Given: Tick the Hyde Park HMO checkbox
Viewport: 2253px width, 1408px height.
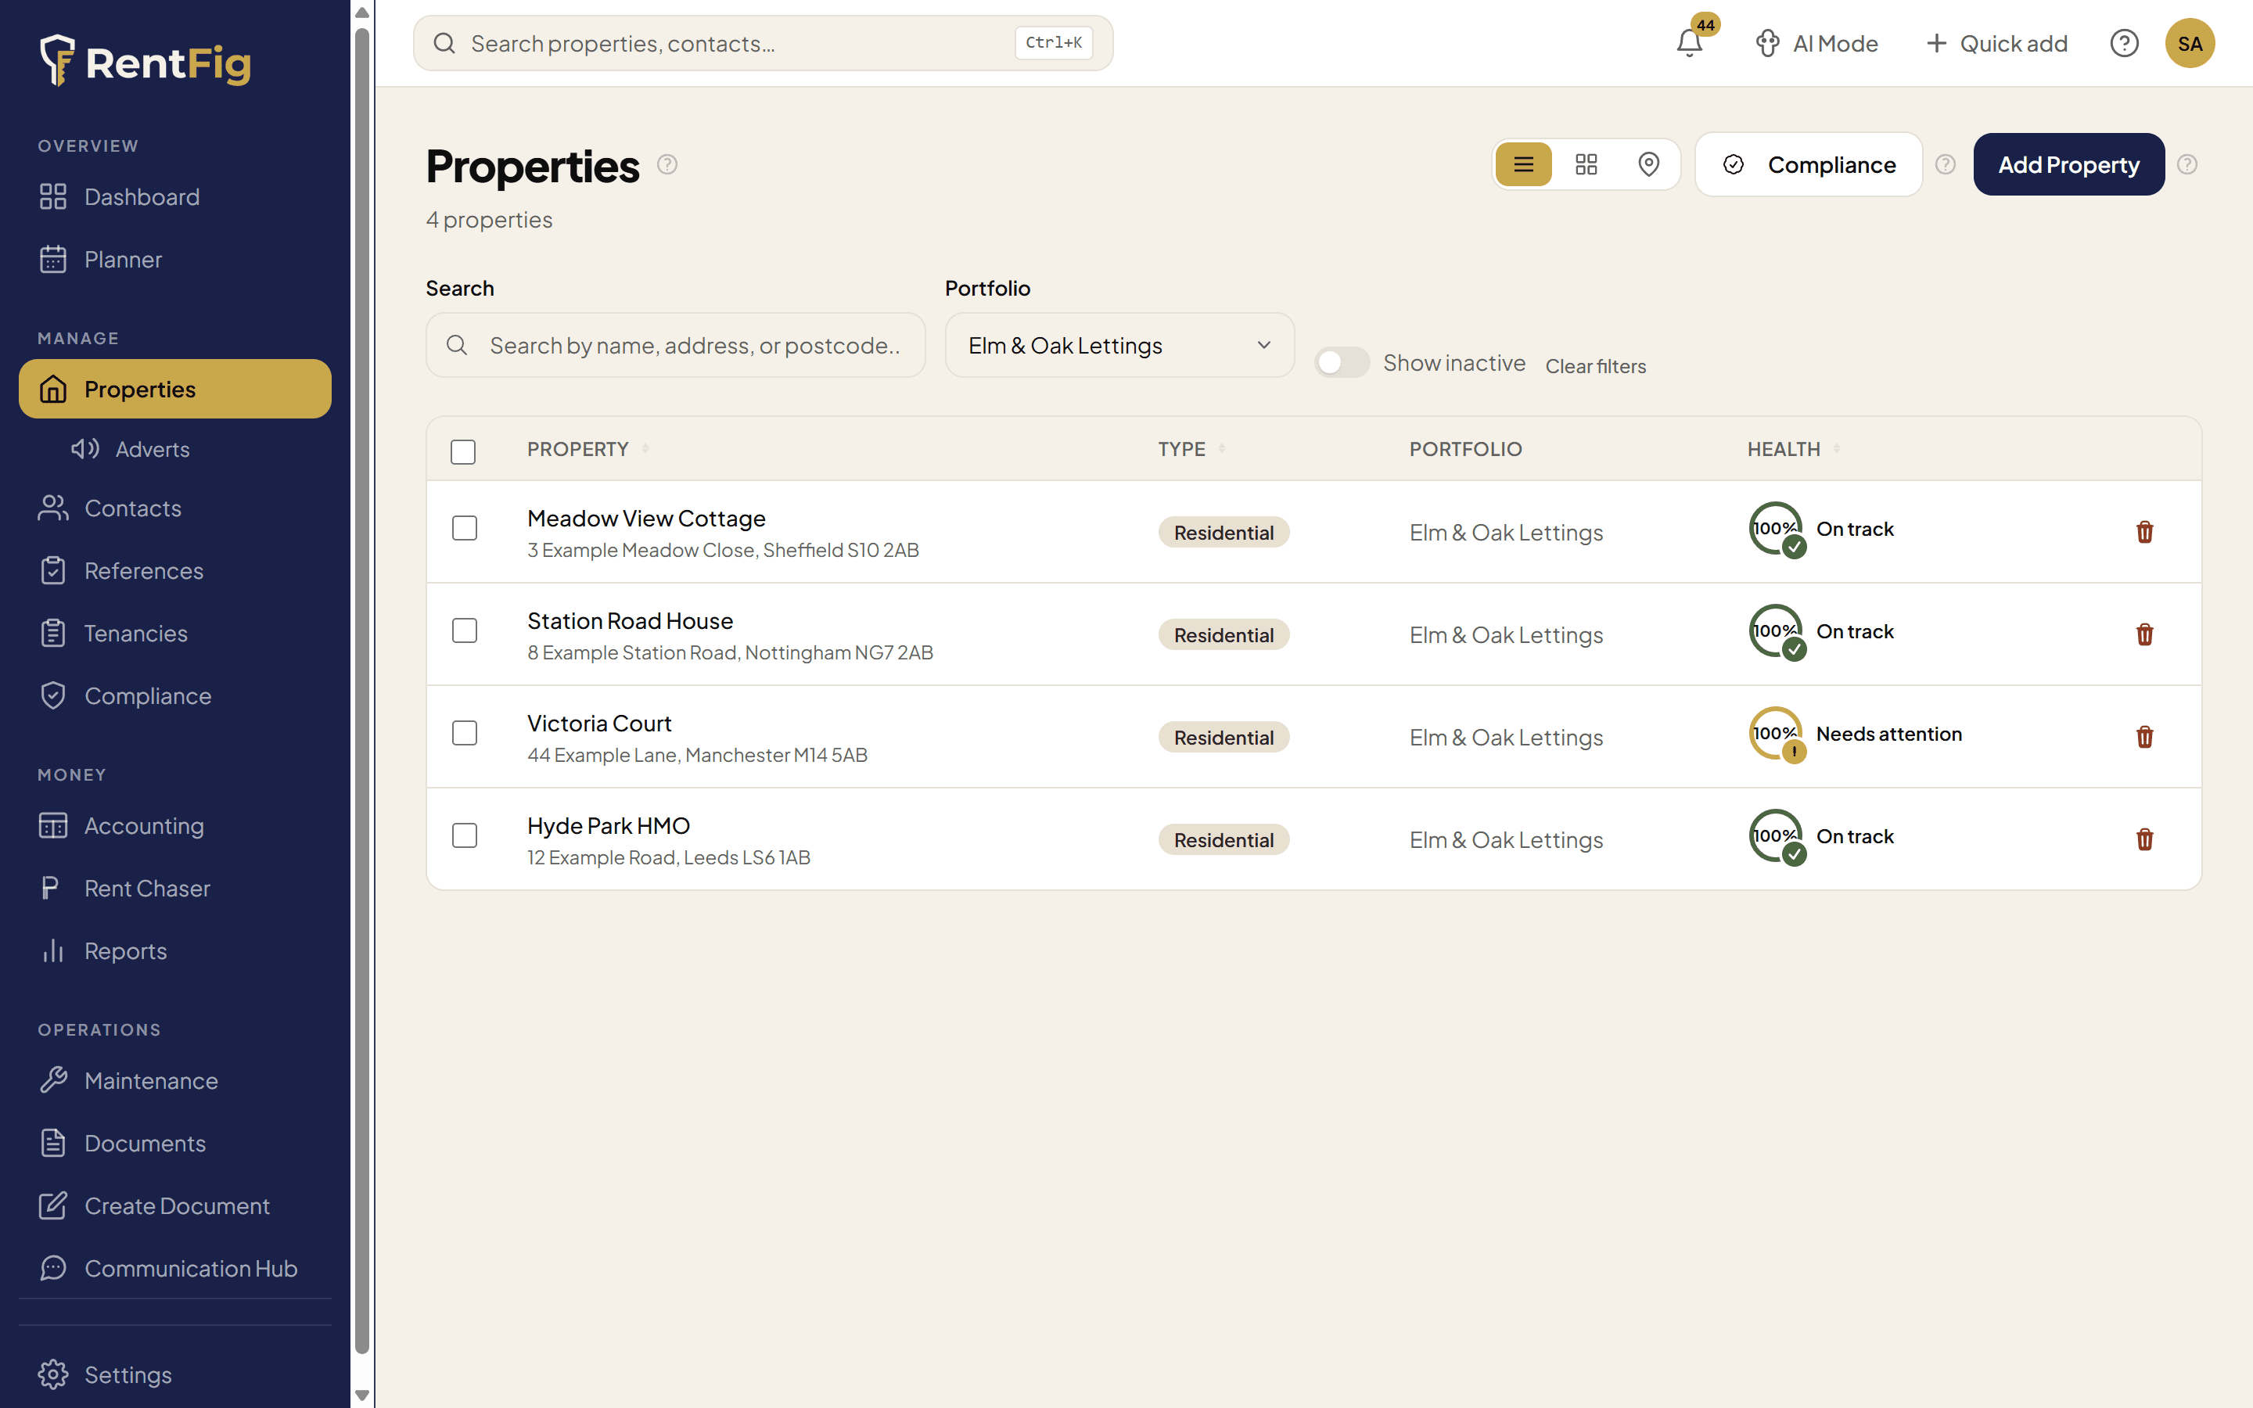Looking at the screenshot, I should click(x=465, y=835).
